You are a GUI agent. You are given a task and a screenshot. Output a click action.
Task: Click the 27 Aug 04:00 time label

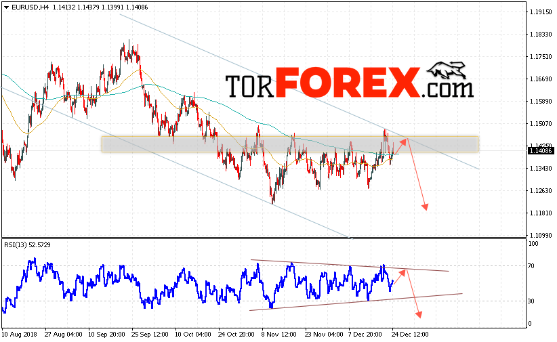click(64, 335)
